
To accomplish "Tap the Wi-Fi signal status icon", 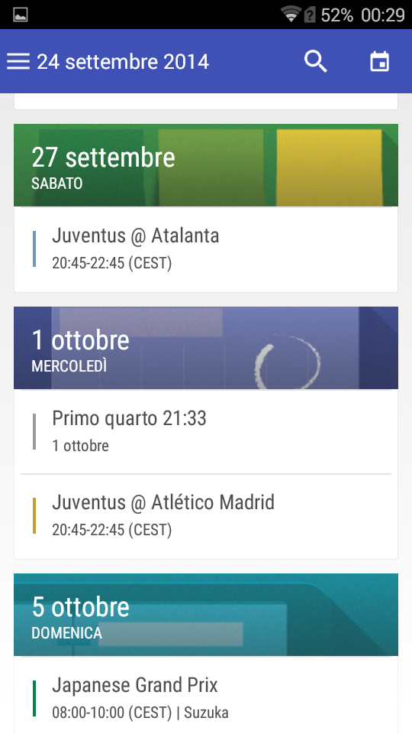I will tap(291, 14).
